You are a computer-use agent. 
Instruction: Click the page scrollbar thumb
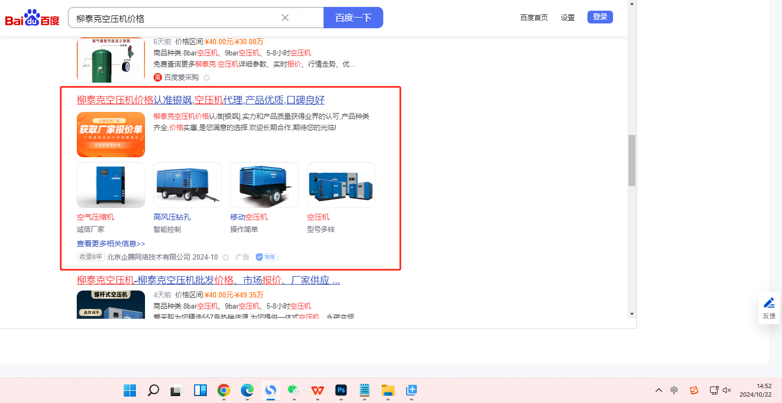[x=632, y=160]
